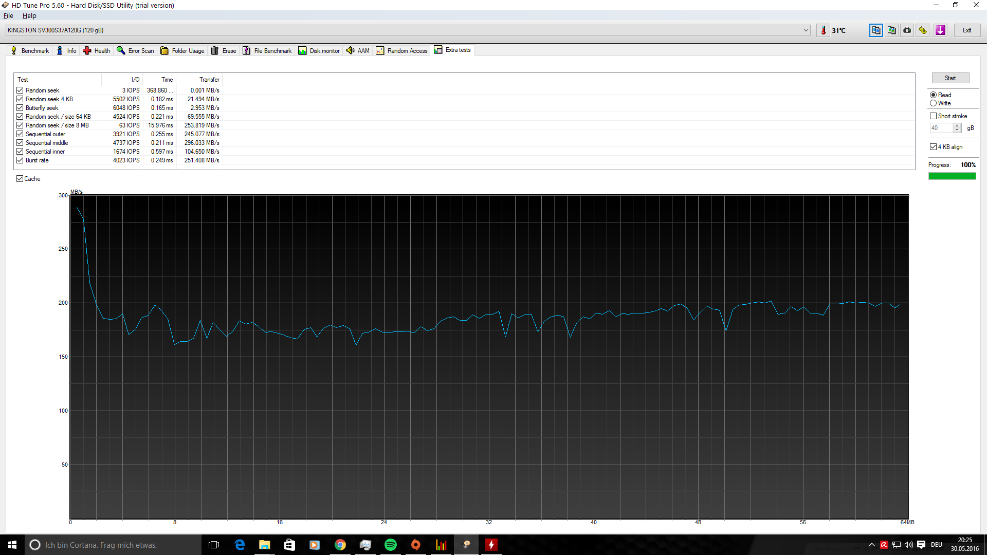The height and width of the screenshot is (555, 987).
Task: Click the purple down-arrow minimize-to-tray icon
Action: [x=940, y=30]
